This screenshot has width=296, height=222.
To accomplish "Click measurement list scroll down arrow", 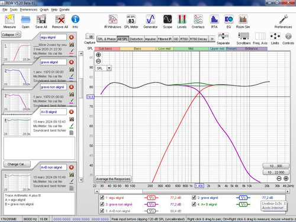I will 81,180.
